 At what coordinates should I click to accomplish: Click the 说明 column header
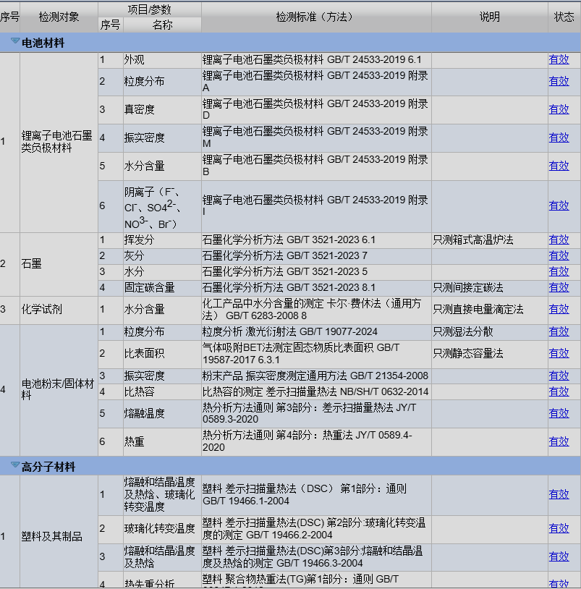[489, 17]
